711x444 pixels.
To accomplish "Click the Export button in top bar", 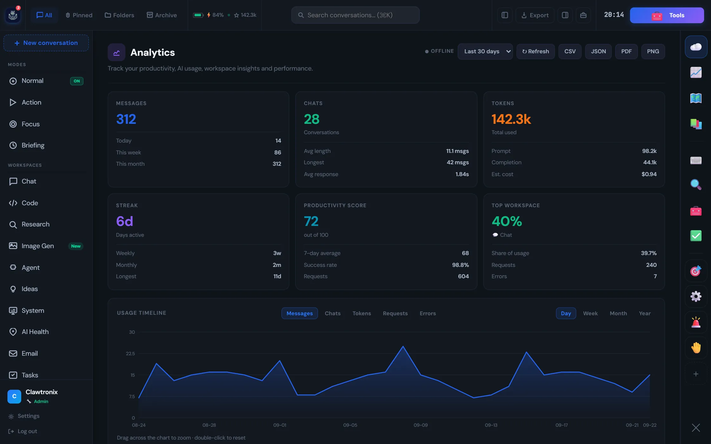I will (x=535, y=15).
